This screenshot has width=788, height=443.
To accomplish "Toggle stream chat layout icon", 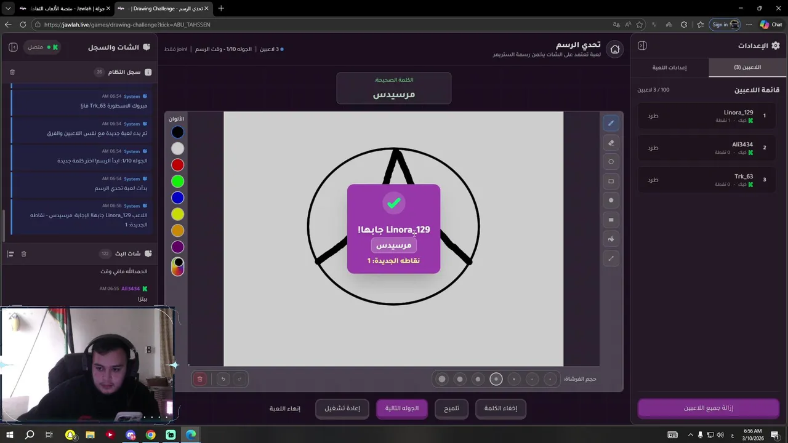I will [x=10, y=253].
